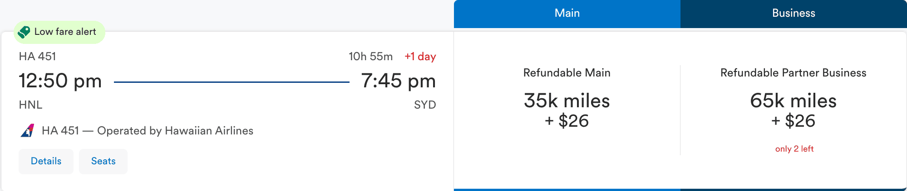Switch to the Main cabin tab
The height and width of the screenshot is (191, 907).
567,14
